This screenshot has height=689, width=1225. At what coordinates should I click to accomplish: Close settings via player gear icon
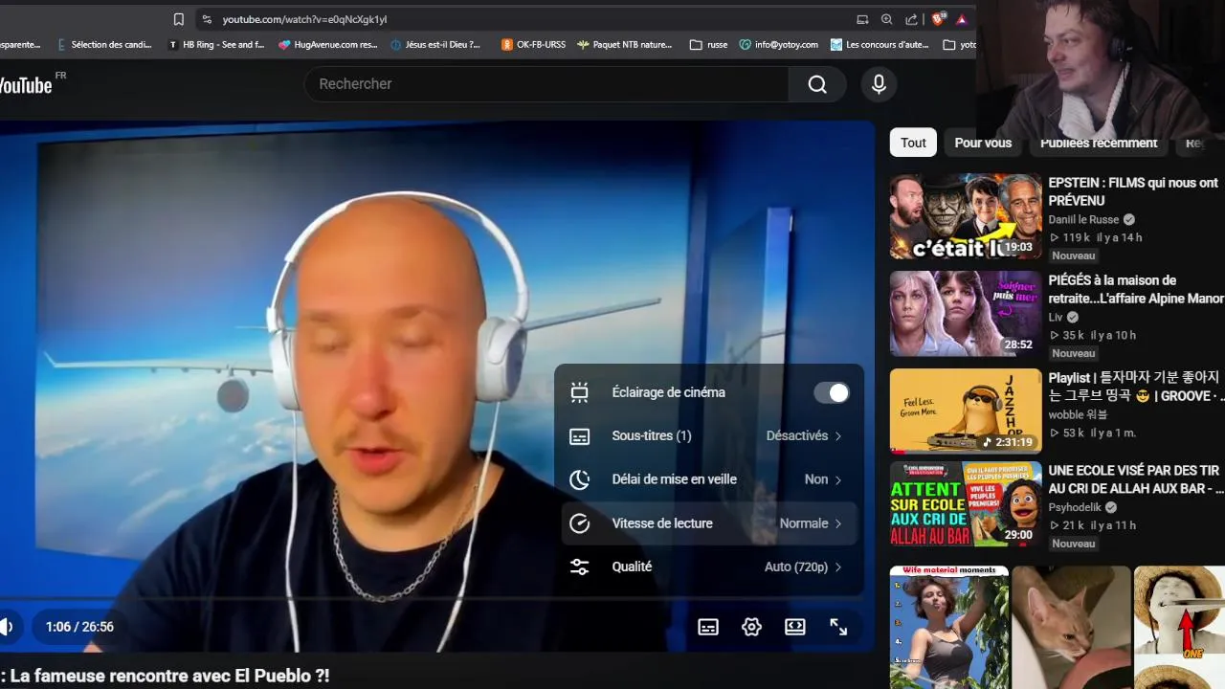tap(751, 627)
